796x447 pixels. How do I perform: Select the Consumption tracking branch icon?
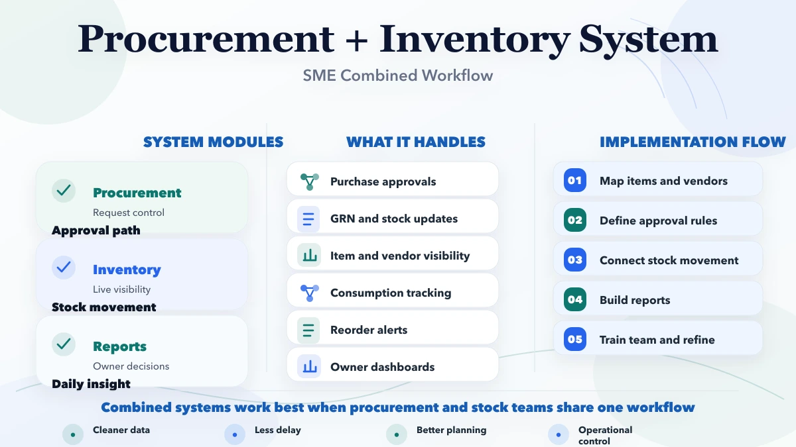(308, 290)
